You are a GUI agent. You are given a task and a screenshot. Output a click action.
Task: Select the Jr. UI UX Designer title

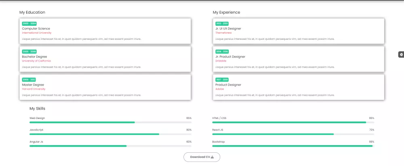tap(228, 29)
